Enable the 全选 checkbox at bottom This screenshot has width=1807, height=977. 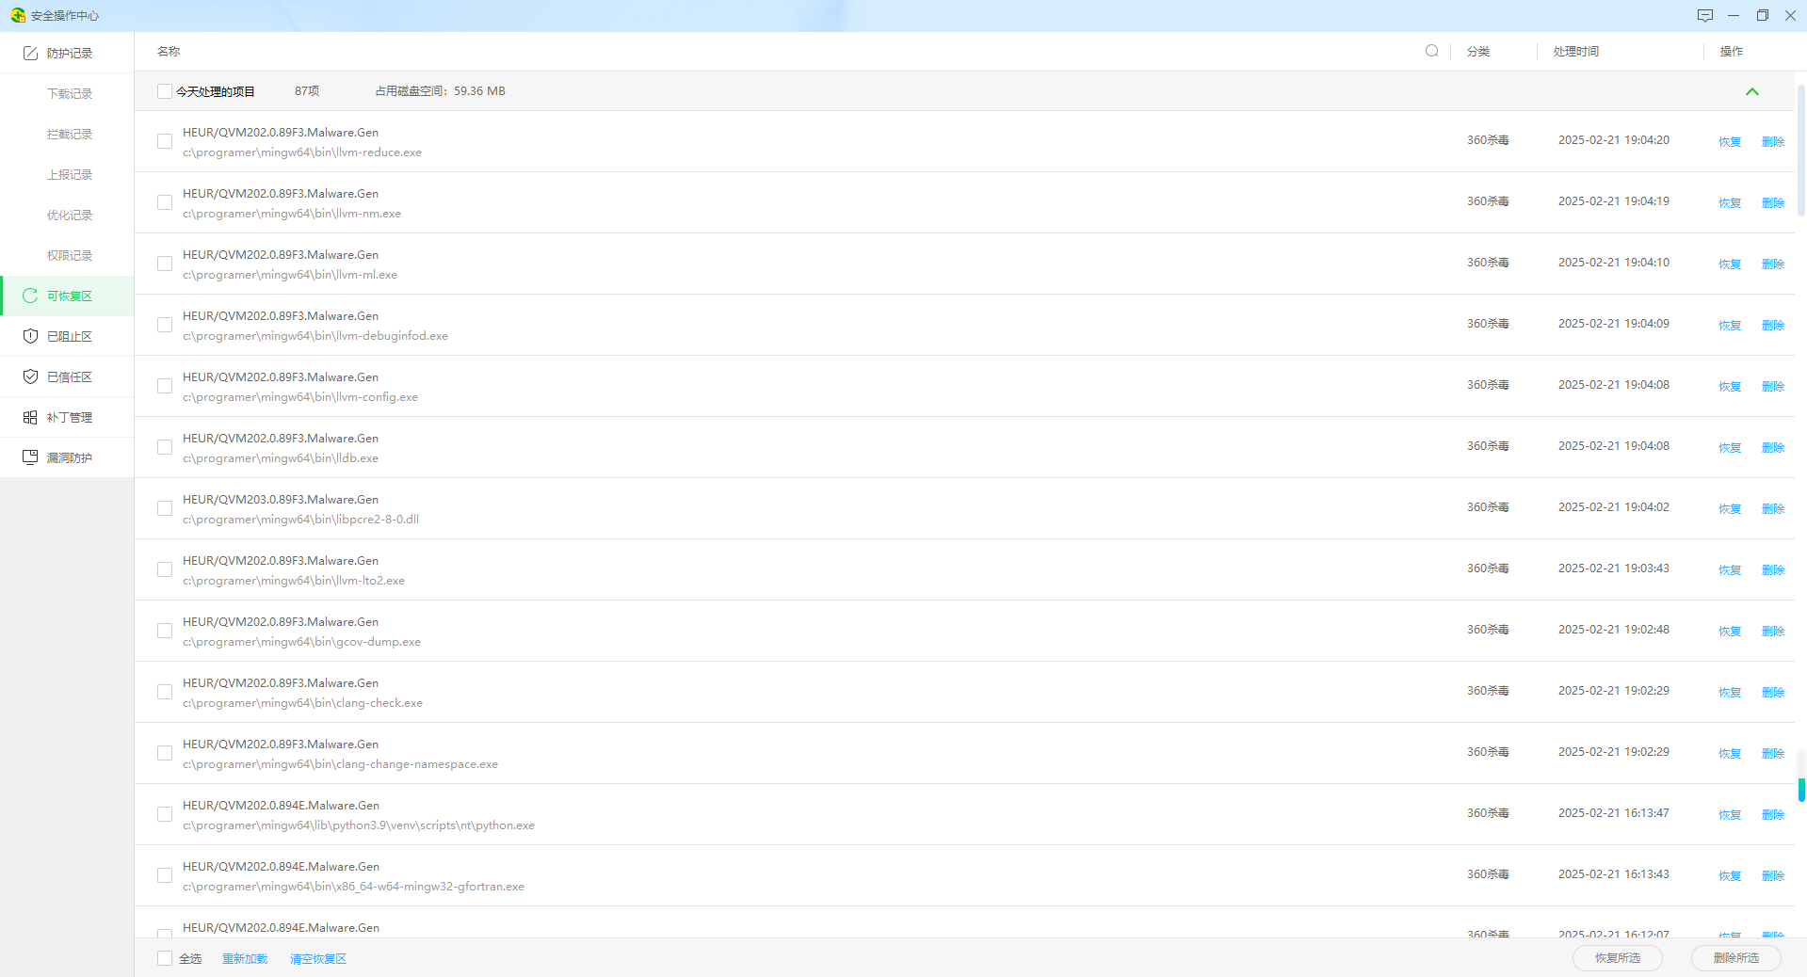tap(165, 958)
